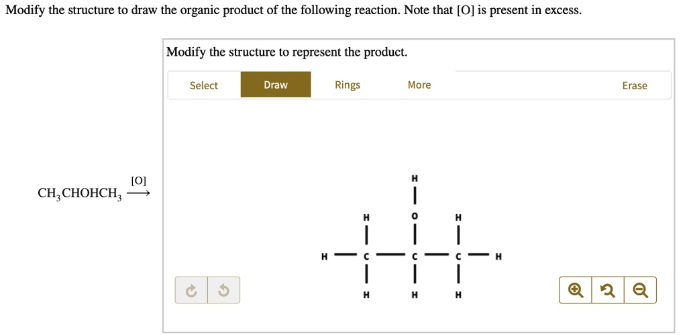Reset zoom with the middle magnifier icon
Image resolution: width=687 pixels, height=335 pixels.
pyautogui.click(x=608, y=290)
